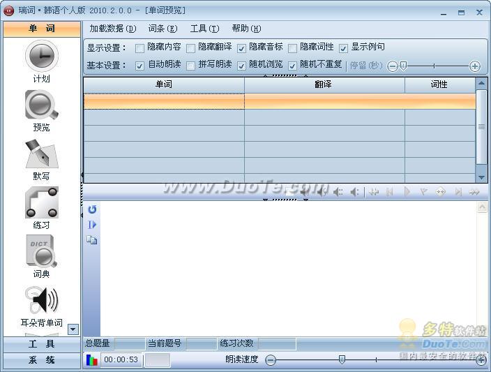
Task: Open the 词典 (dictionary) icon
Action: coord(42,251)
